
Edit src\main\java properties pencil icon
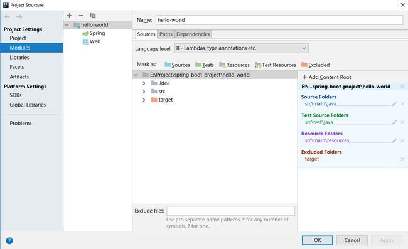point(394,104)
